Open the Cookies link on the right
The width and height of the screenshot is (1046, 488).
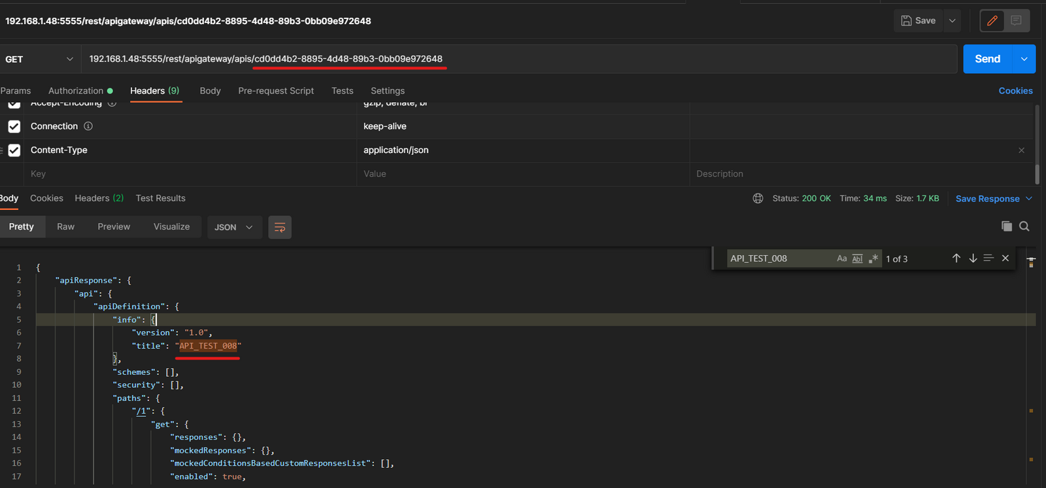[x=1015, y=91]
